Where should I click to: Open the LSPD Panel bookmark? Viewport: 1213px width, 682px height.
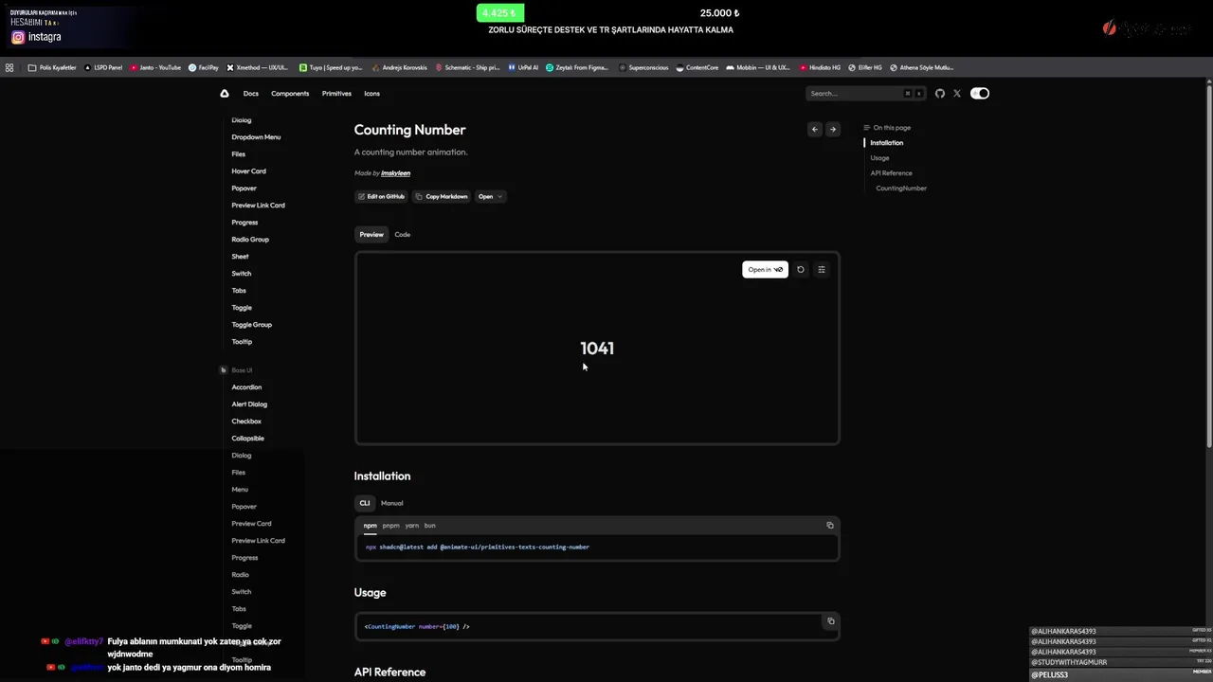coord(103,67)
